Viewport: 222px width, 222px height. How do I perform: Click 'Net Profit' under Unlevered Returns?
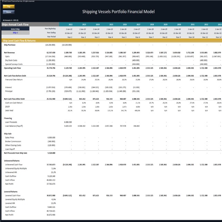9,184
